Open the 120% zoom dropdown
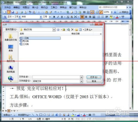 (112, 12)
